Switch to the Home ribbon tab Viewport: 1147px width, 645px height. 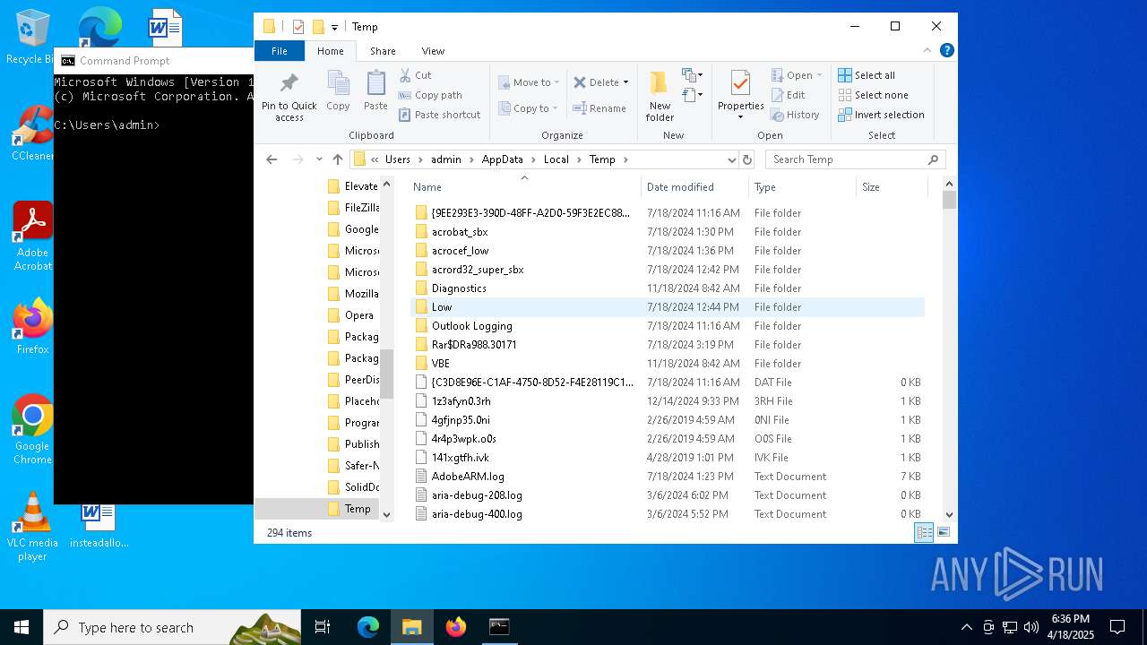click(x=330, y=51)
